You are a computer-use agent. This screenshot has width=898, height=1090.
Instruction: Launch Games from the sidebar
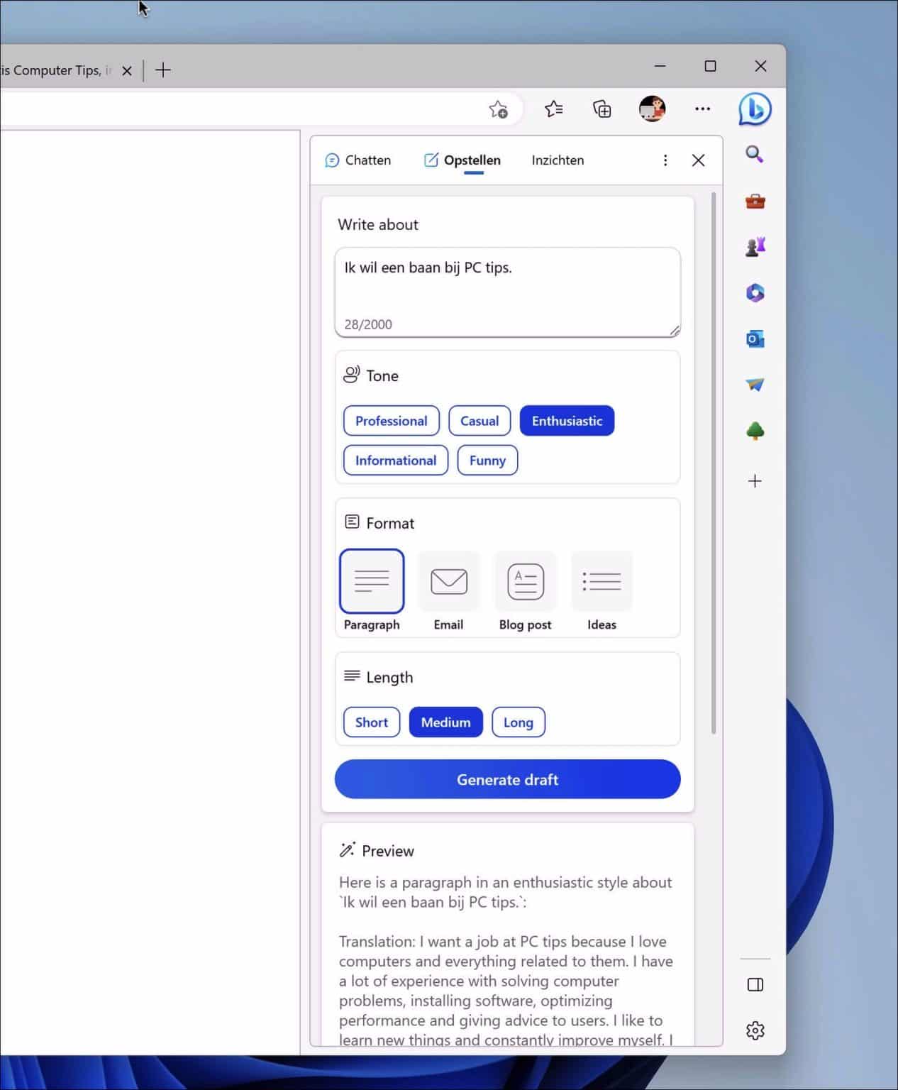pos(755,246)
